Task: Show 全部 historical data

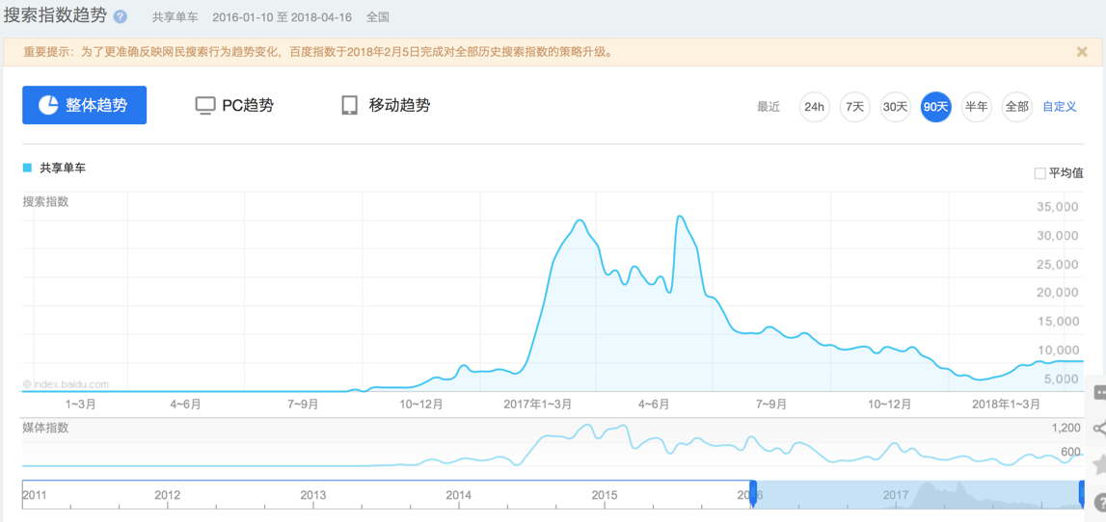Action: (1016, 107)
